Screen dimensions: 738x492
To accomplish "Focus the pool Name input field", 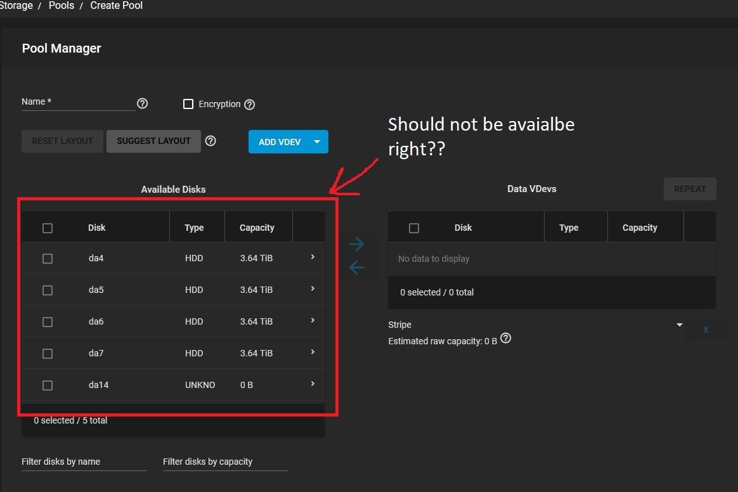I will point(78,102).
